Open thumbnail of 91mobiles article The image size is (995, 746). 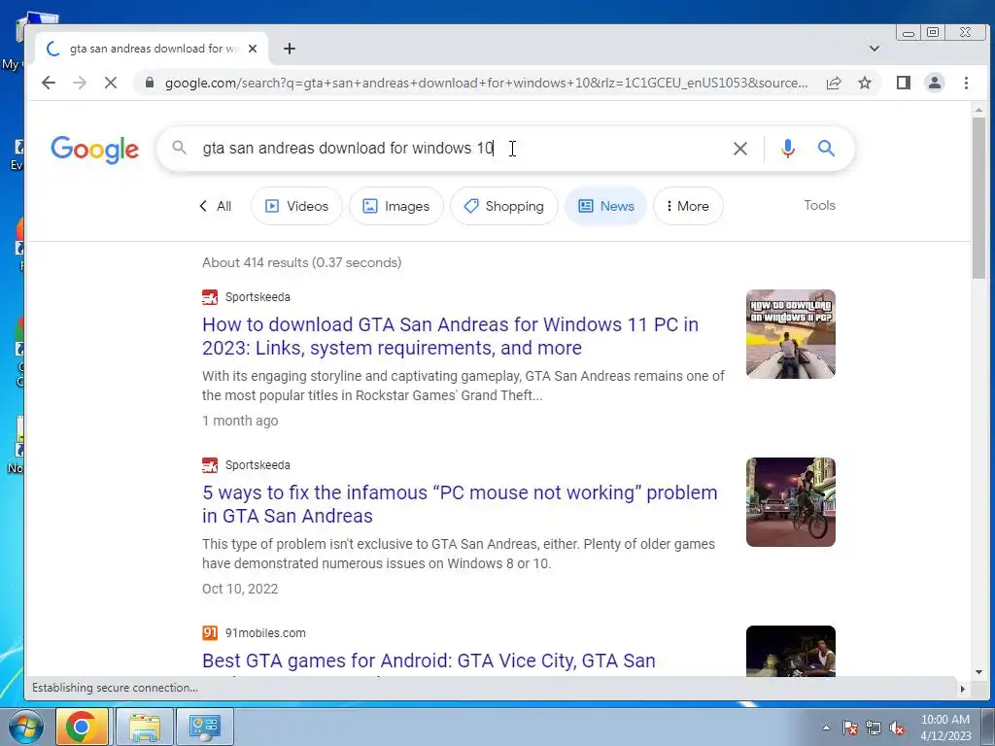[791, 652]
